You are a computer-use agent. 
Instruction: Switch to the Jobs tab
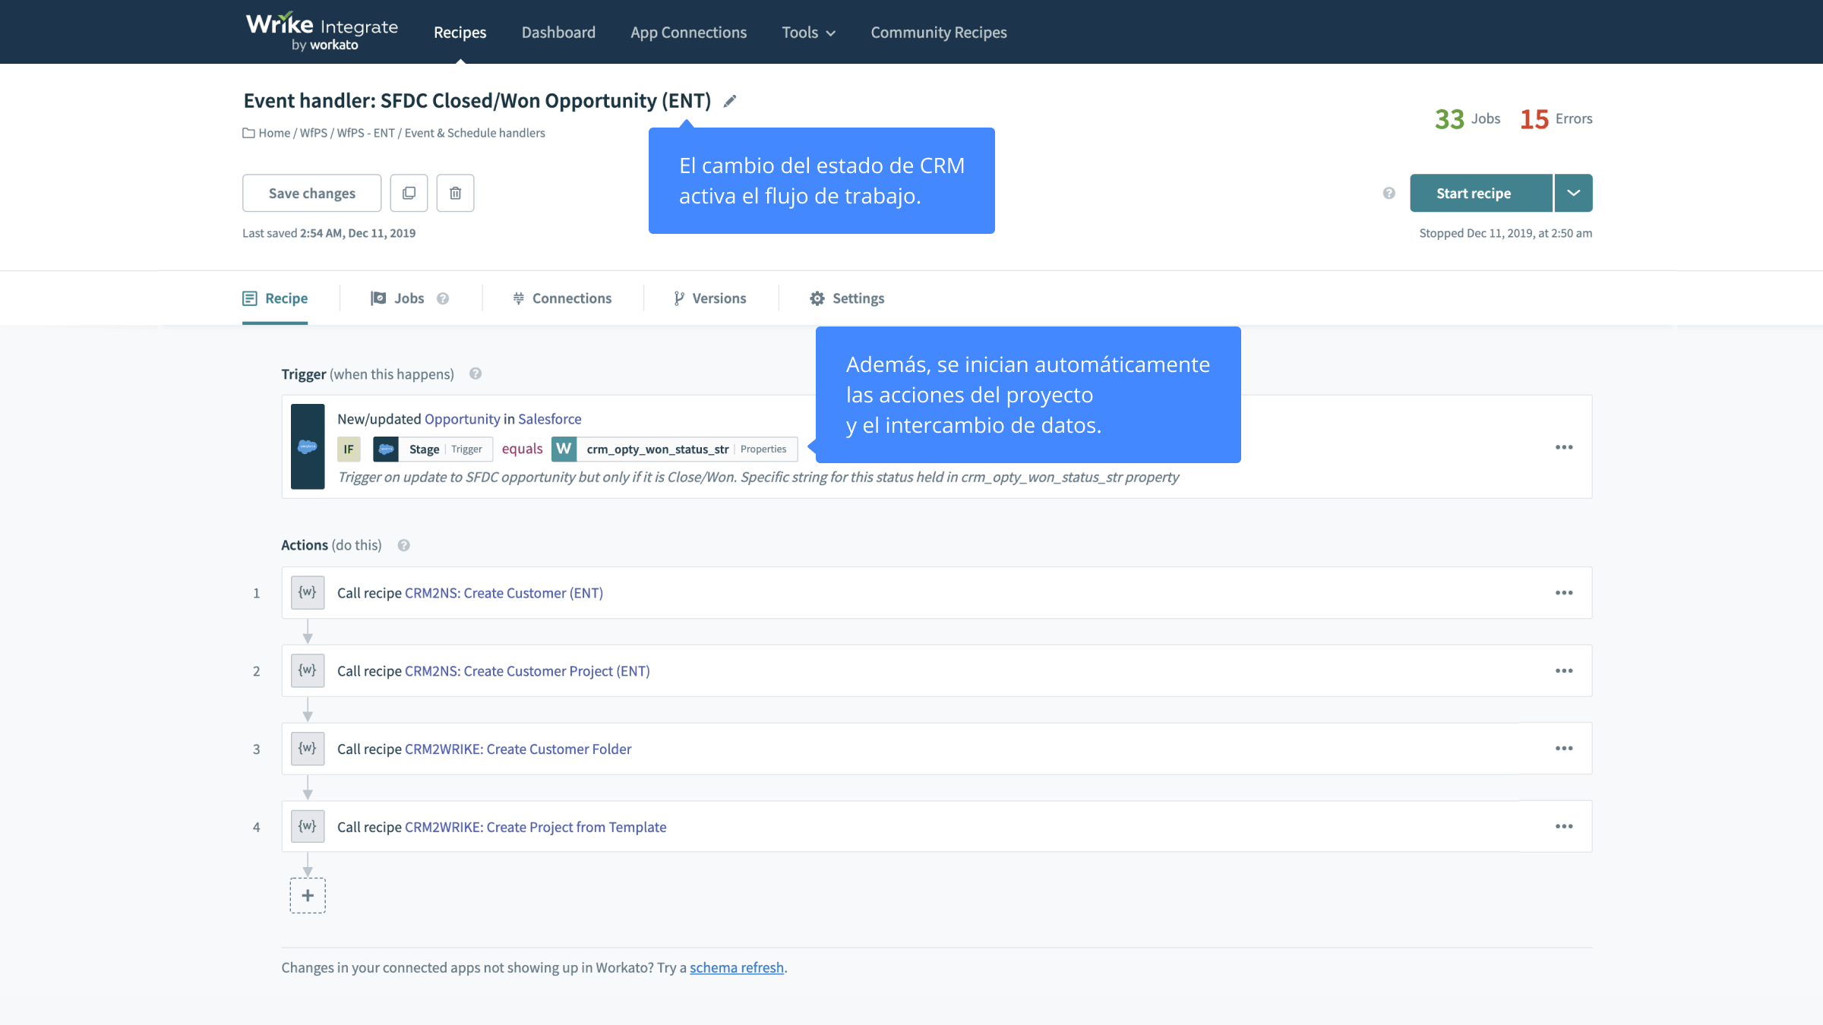tap(397, 298)
